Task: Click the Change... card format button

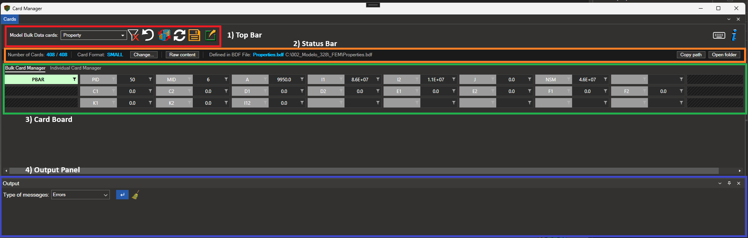Action: (144, 55)
